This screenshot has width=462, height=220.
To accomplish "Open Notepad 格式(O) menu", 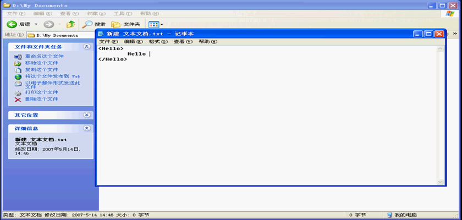I will (x=158, y=42).
